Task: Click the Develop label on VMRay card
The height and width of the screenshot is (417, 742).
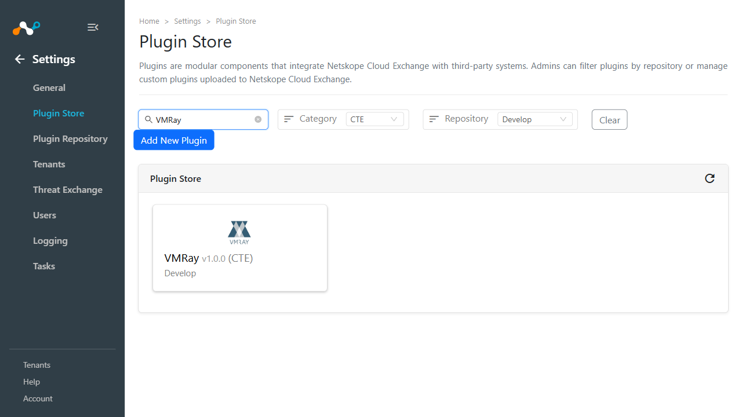Action: click(x=180, y=273)
